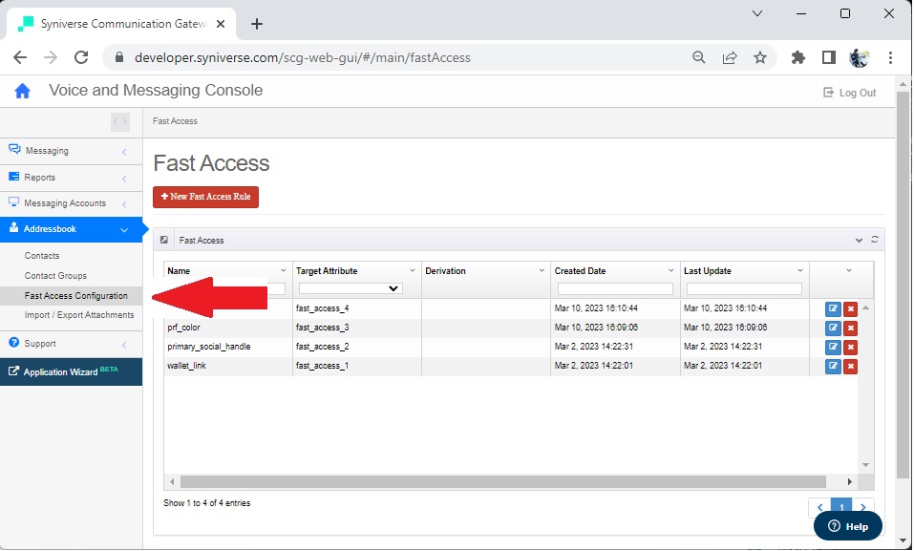Open Contact Groups in the sidebar
The image size is (914, 551).
pos(55,276)
